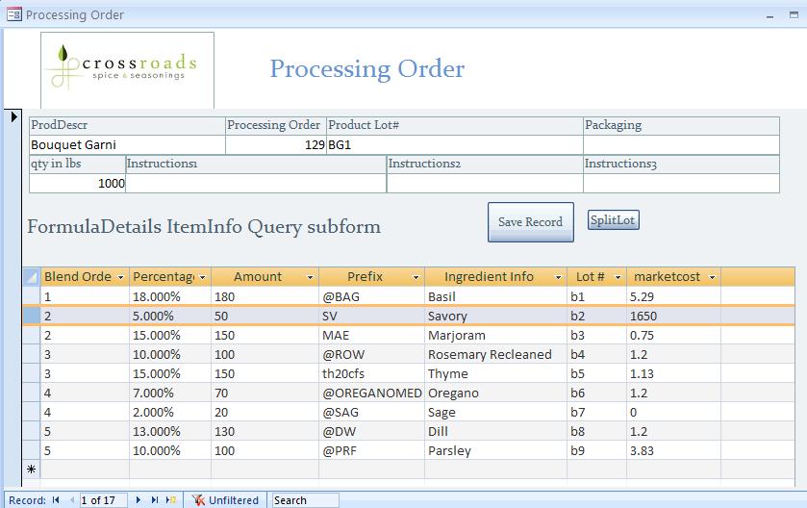This screenshot has width=807, height=508.
Task: Select the Savory row selector
Action: (31, 316)
